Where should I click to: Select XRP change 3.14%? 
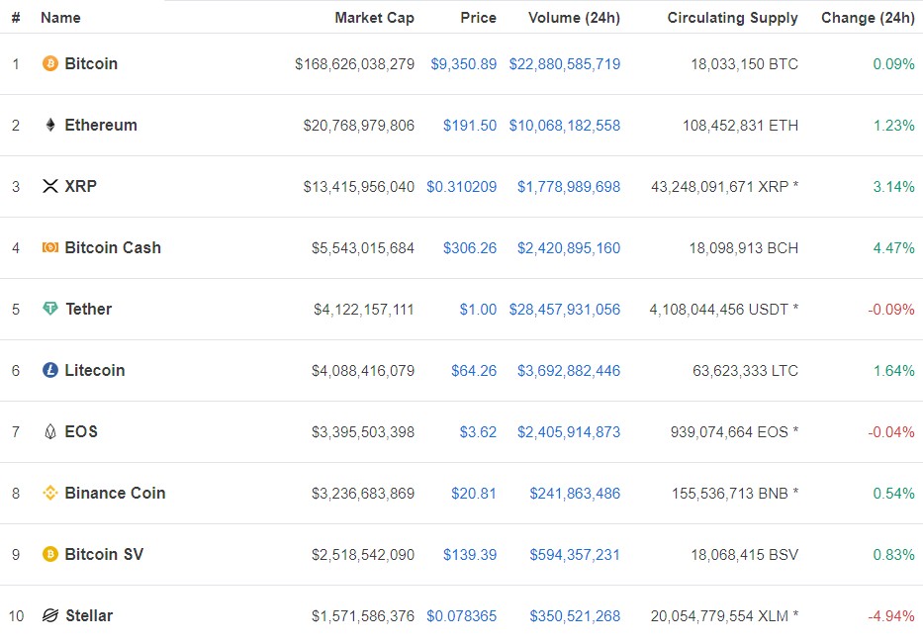(893, 187)
